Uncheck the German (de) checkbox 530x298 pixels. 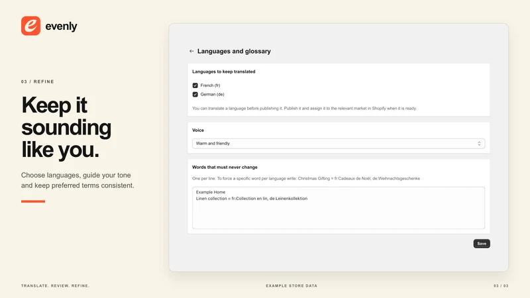click(195, 94)
